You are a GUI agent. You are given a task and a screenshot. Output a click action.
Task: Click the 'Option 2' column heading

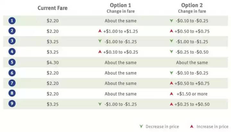coord(192,5)
